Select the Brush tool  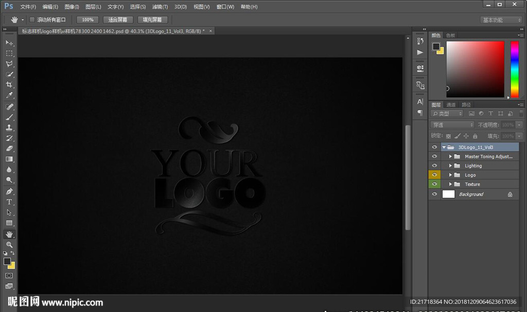coord(9,117)
